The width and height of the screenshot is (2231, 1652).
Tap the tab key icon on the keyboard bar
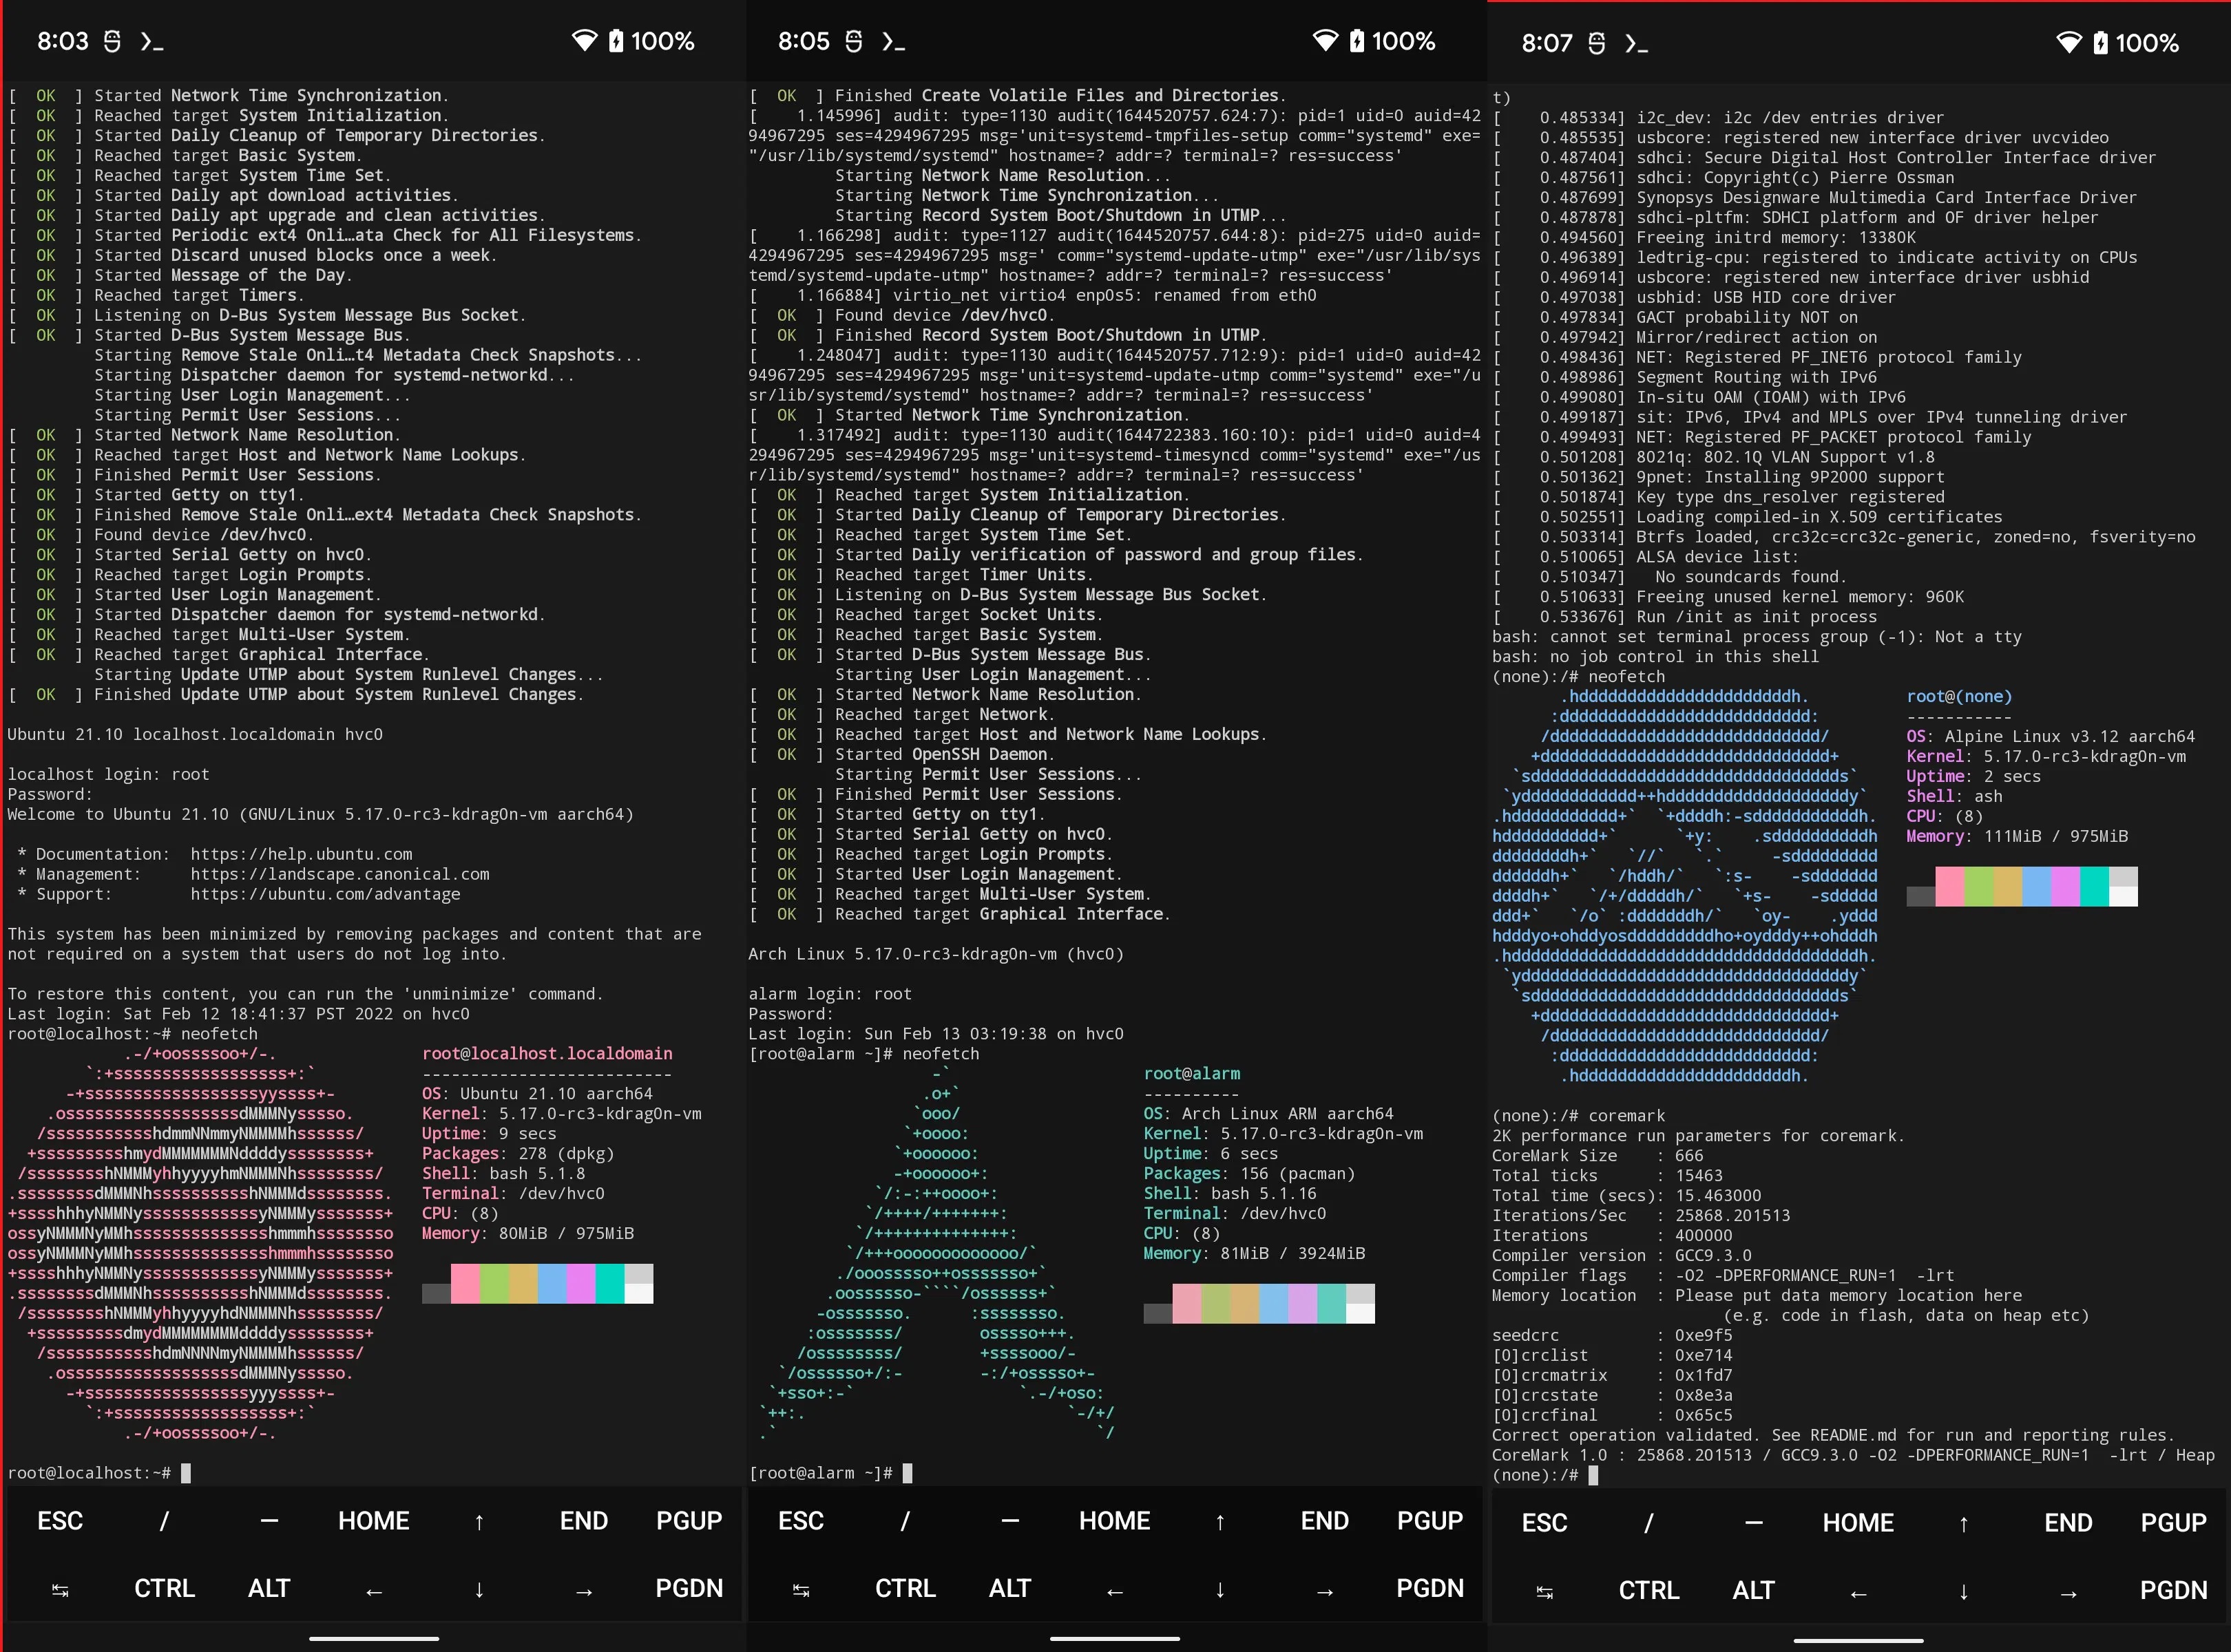[x=59, y=1589]
